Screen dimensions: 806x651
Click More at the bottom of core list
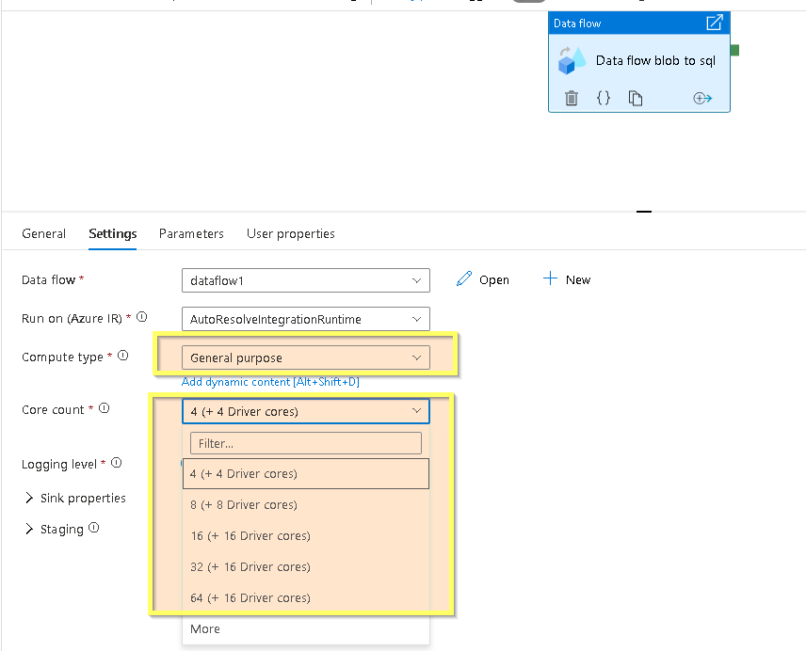(306, 628)
